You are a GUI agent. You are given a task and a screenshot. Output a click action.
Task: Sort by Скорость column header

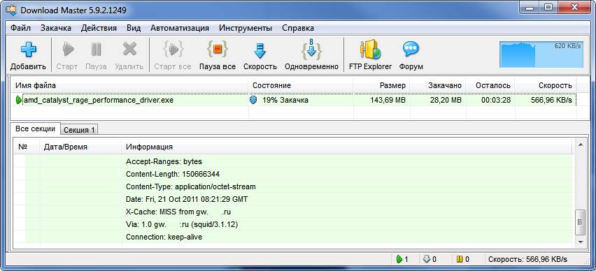click(x=546, y=85)
